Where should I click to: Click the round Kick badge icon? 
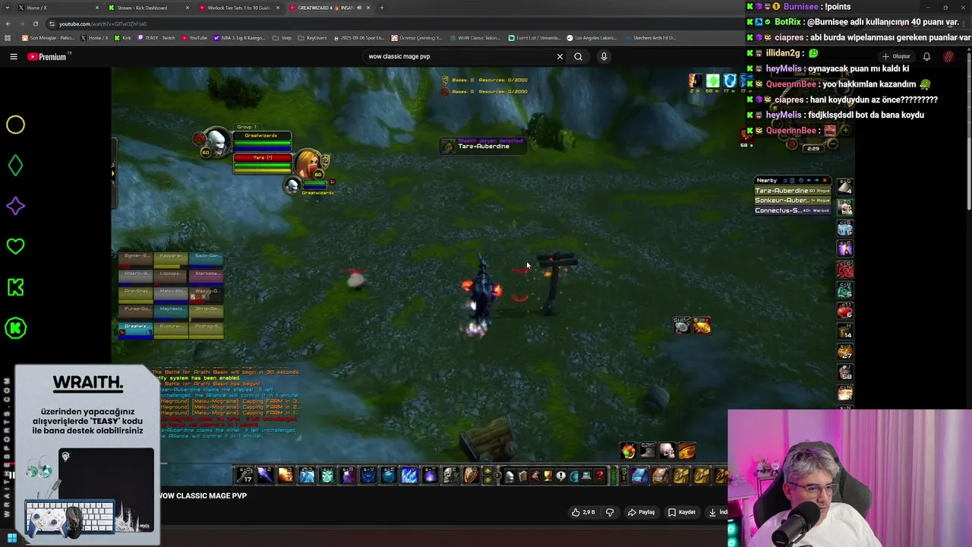point(15,328)
